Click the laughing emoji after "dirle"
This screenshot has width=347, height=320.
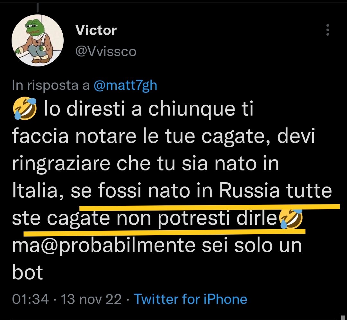click(291, 220)
